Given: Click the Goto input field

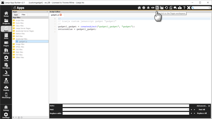Looking at the screenshot, I should pos(126,106).
